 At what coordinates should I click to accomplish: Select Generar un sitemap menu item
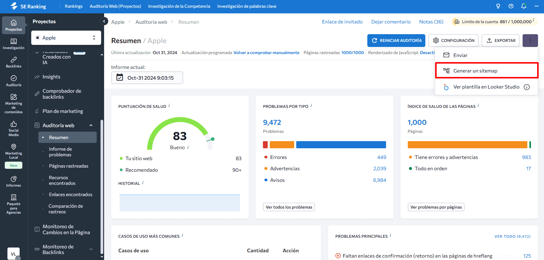point(486,71)
